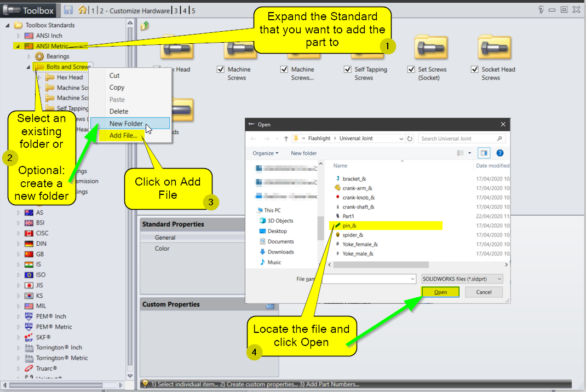
Task: Select the pin_& file in the list
Action: [349, 225]
